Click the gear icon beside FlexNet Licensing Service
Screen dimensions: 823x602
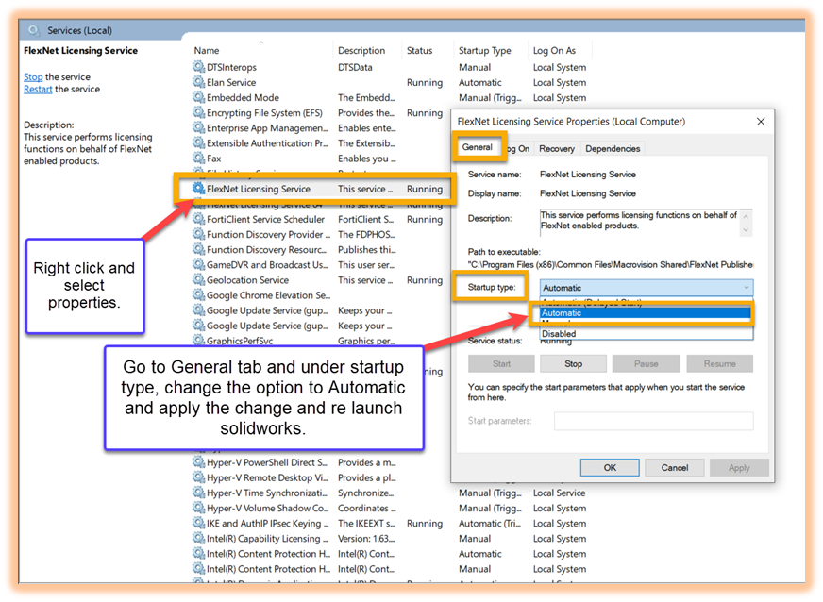point(198,189)
